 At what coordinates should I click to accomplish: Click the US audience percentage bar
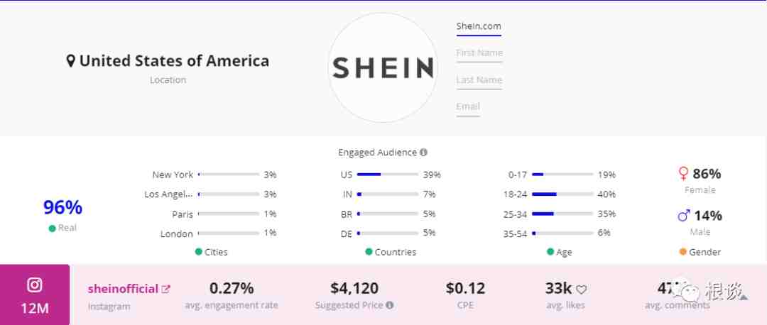(387, 174)
